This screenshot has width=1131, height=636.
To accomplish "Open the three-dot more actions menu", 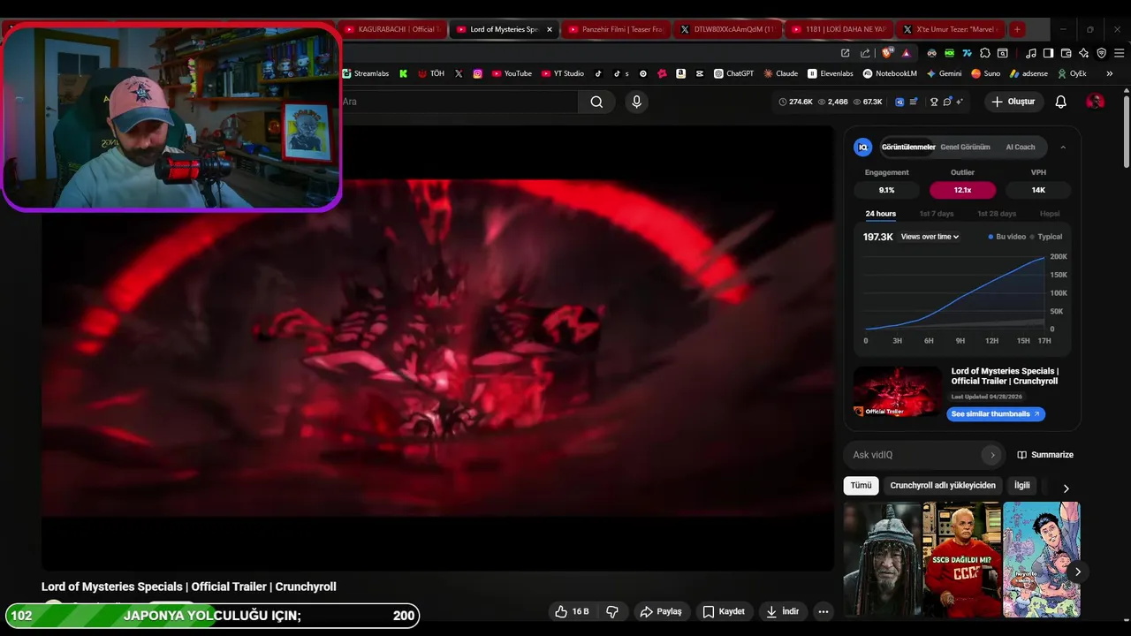I will tap(823, 611).
